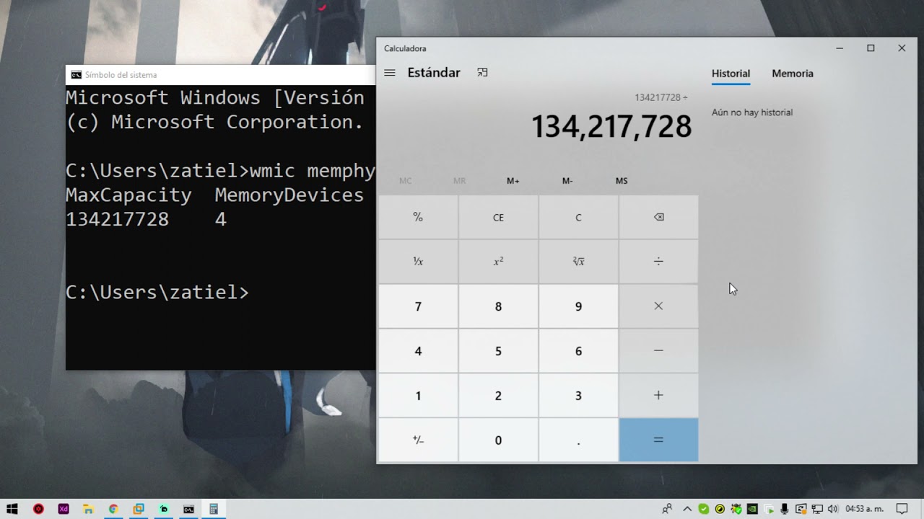
Task: Click the M+ memory add button
Action: click(x=513, y=181)
